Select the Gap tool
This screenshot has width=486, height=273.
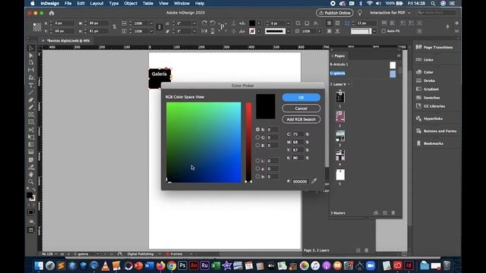[x=31, y=71]
